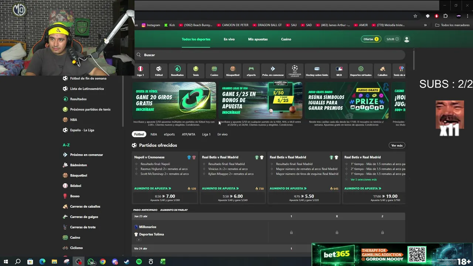Open Boxeo in A-Z list
The image size is (473, 266).
[75, 196]
